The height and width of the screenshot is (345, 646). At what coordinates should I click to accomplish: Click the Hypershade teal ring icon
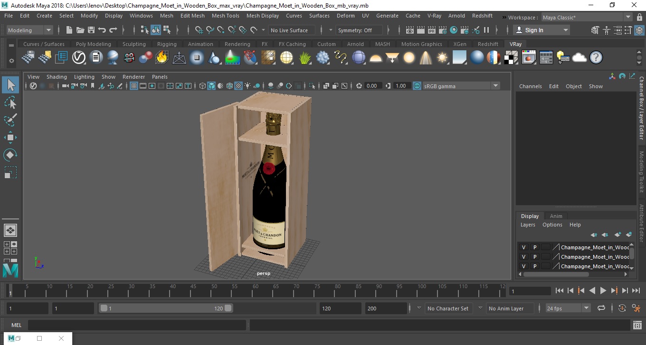point(454,30)
